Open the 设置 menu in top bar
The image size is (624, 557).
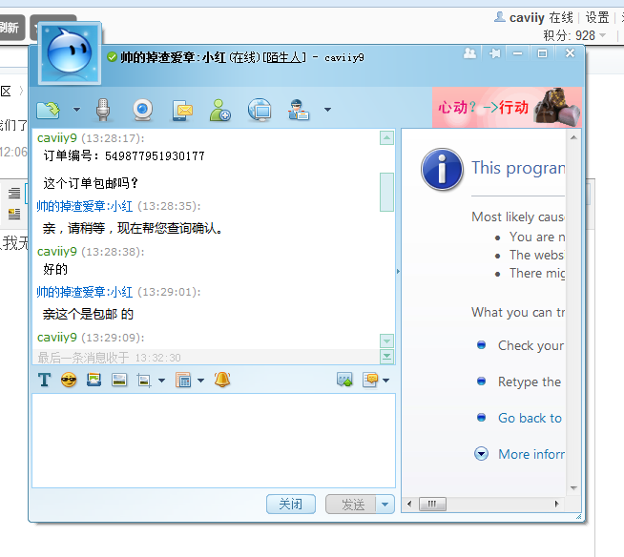(x=597, y=17)
